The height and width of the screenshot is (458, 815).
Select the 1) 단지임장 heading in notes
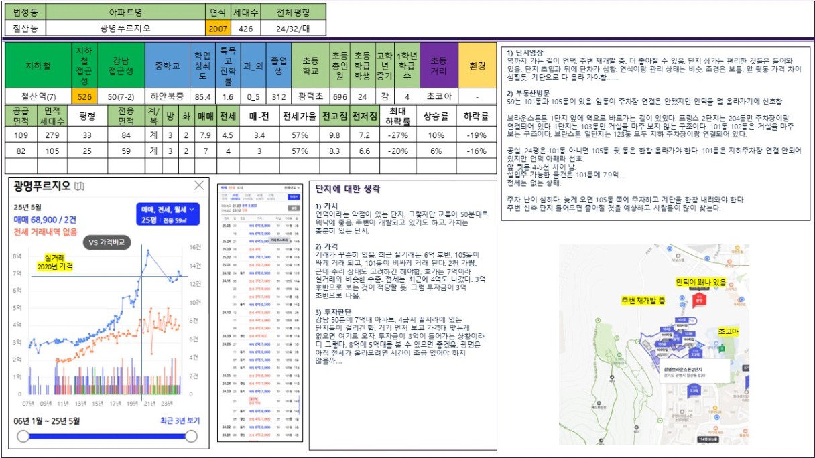click(x=525, y=53)
